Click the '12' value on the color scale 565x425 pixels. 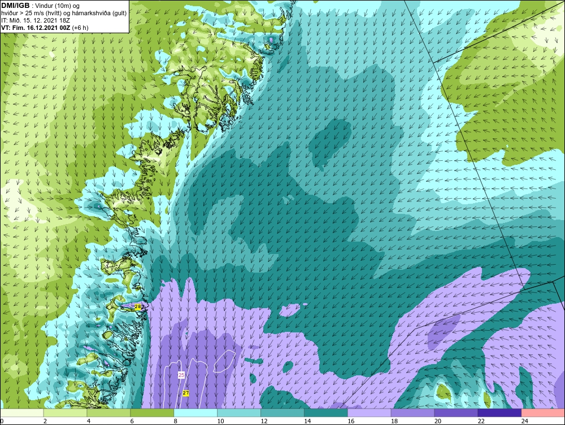264,421
